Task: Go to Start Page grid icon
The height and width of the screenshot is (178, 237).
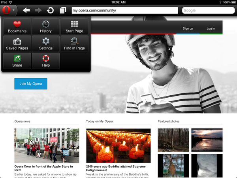Action: 74,26
